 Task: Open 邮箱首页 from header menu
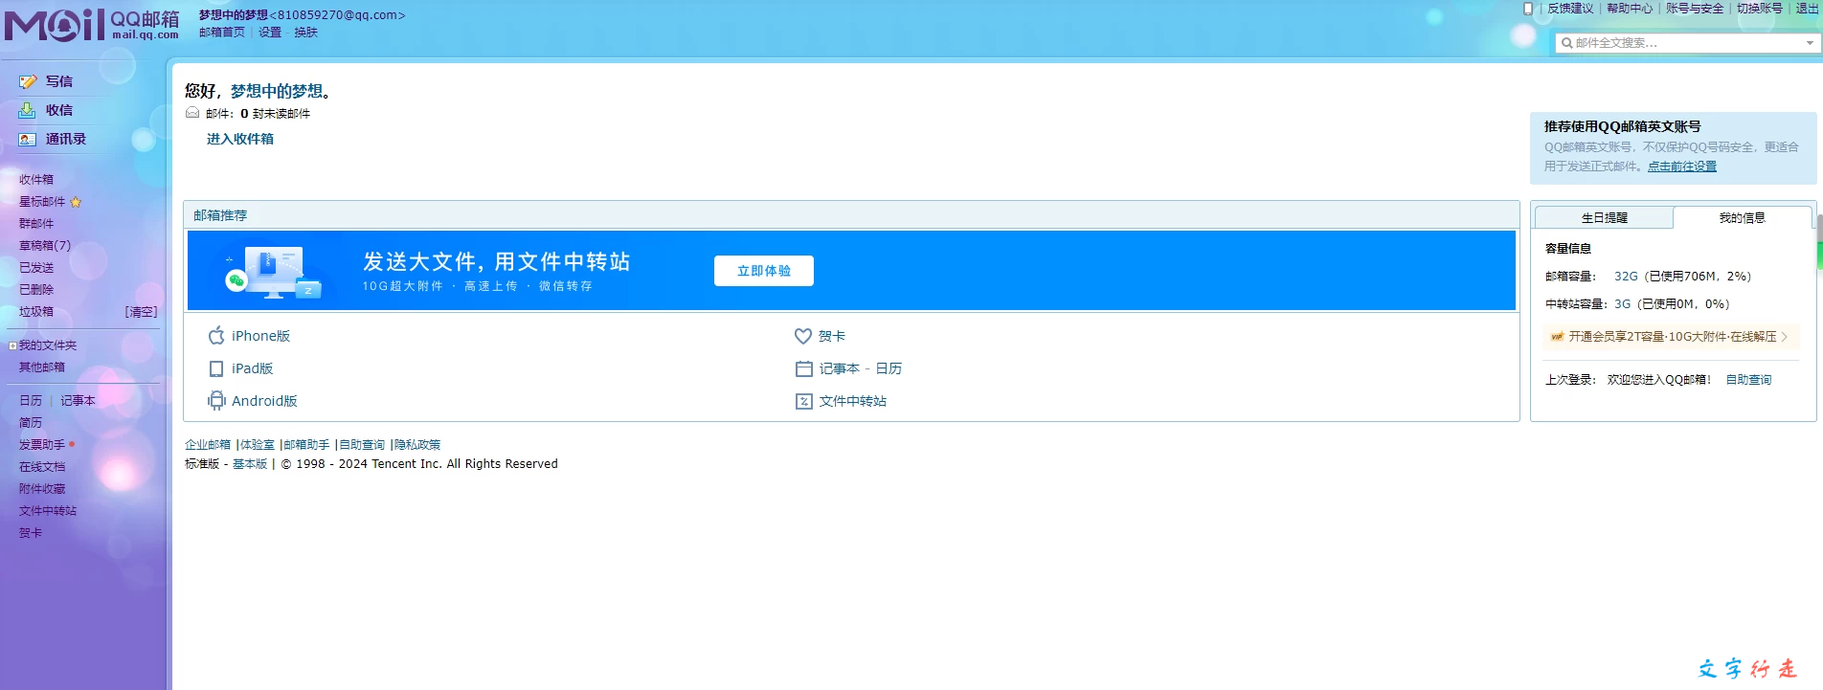coord(222,33)
